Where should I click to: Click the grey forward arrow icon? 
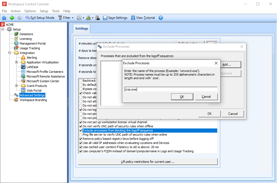pos(20,18)
